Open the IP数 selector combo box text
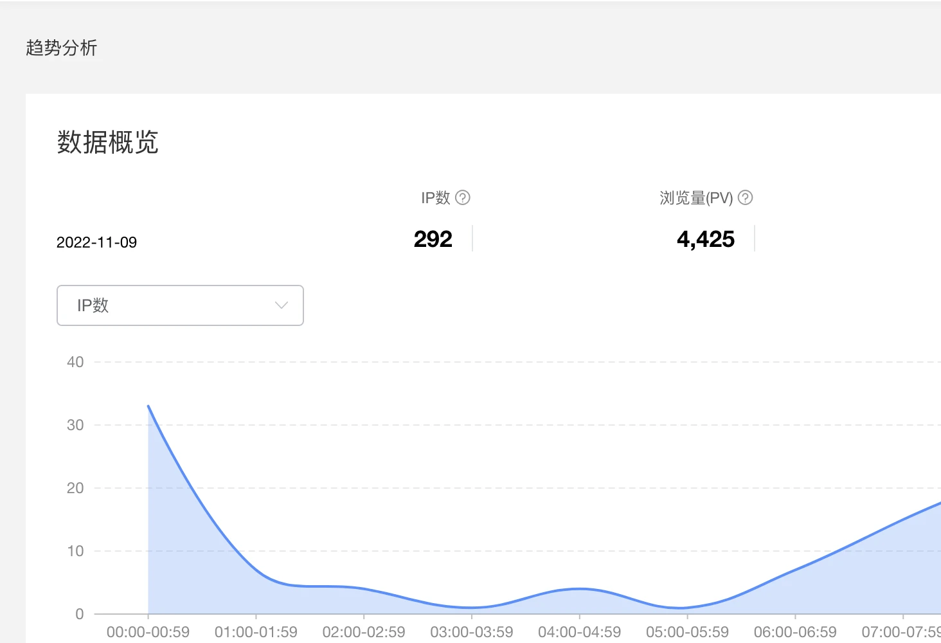The height and width of the screenshot is (643, 941). pos(93,305)
